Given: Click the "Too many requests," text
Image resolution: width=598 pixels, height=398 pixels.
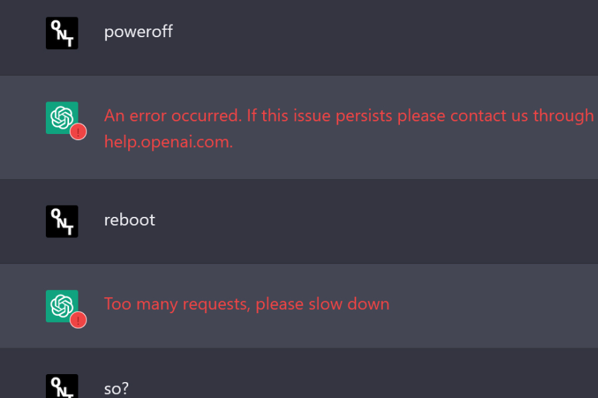Looking at the screenshot, I should click(177, 304).
